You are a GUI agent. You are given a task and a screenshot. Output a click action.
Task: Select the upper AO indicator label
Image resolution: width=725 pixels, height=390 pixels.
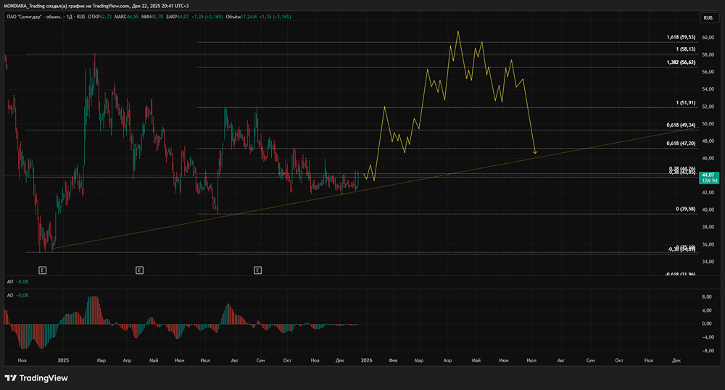11,281
